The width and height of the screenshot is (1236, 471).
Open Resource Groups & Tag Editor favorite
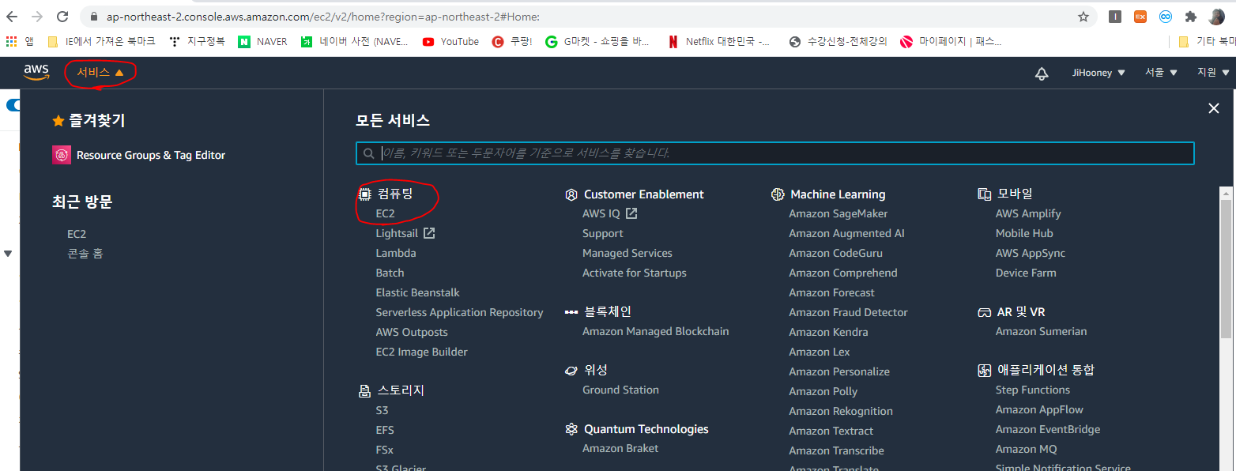pyautogui.click(x=139, y=155)
